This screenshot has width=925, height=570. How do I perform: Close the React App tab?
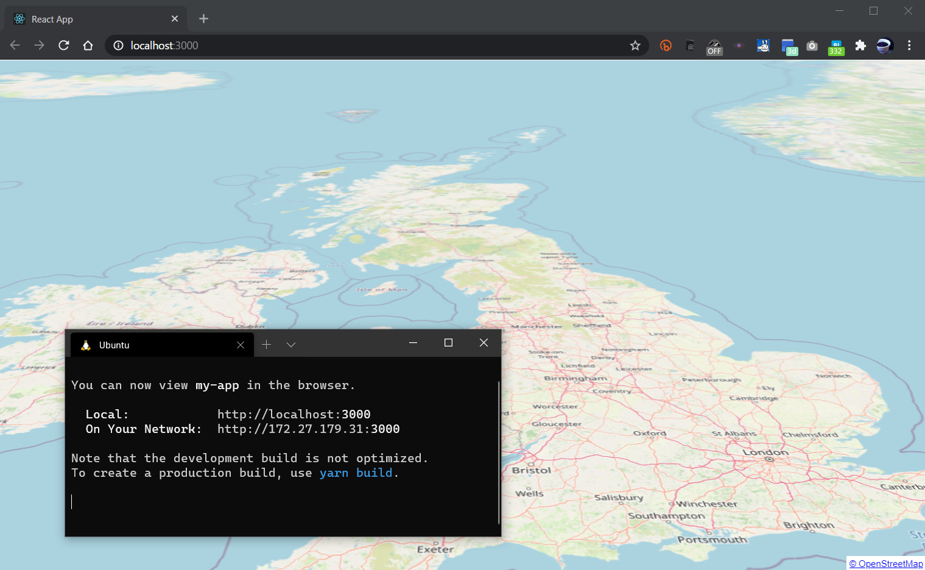[x=175, y=19]
